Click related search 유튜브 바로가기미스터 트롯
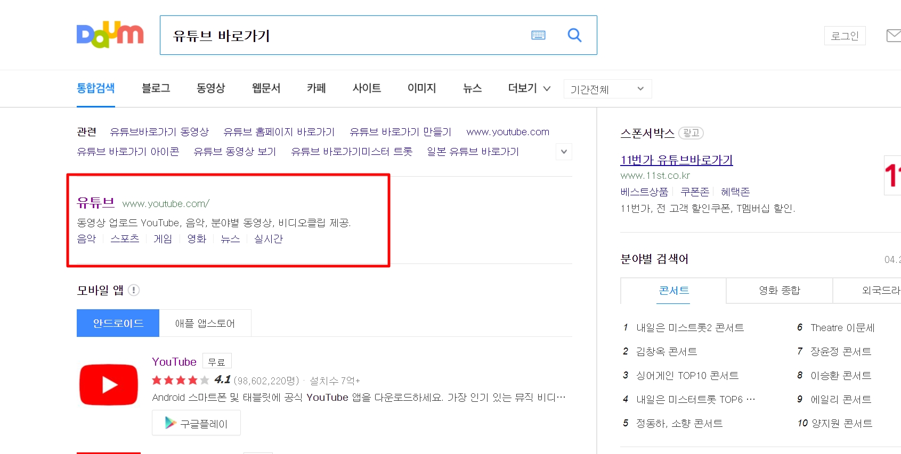Image resolution: width=901 pixels, height=454 pixels. pos(352,152)
